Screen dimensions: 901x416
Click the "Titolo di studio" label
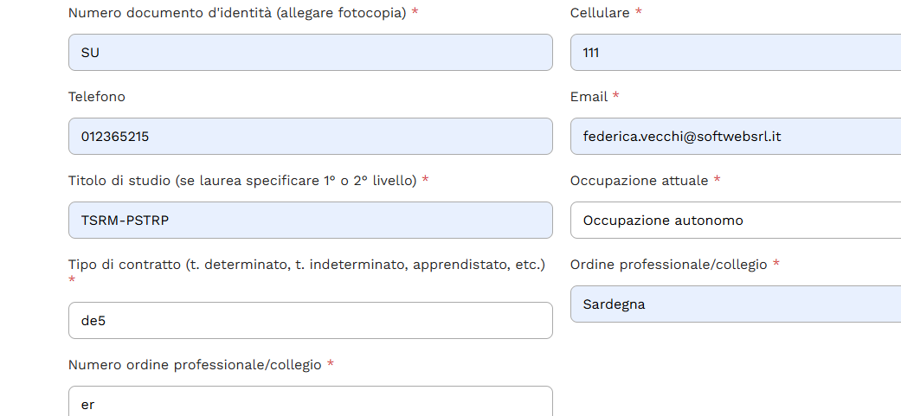(242, 181)
